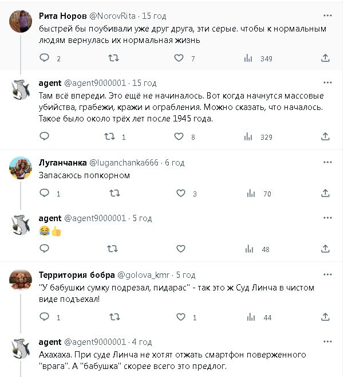This screenshot has width=344, height=377.
Task: Open more options on Луганчанка's tweet
Action: (x=326, y=163)
